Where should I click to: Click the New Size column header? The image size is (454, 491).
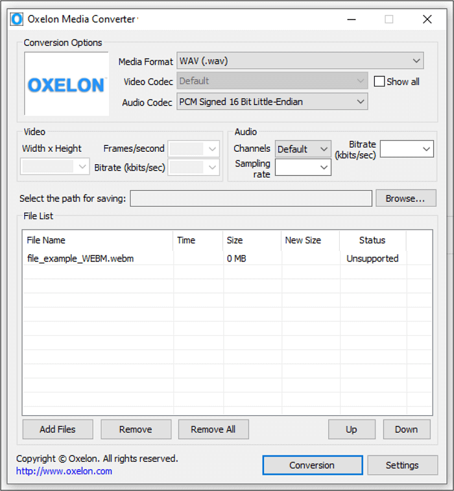click(x=310, y=240)
